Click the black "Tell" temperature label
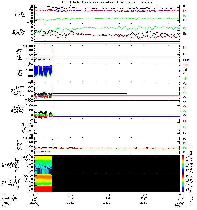 (185, 70)
